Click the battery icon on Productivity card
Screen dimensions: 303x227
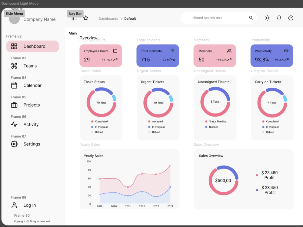click(286, 51)
